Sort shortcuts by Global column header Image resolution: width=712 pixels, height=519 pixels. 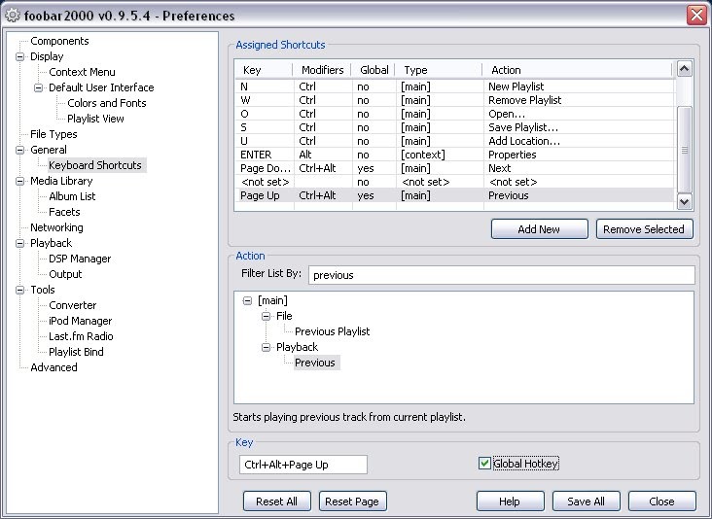pyautogui.click(x=374, y=70)
